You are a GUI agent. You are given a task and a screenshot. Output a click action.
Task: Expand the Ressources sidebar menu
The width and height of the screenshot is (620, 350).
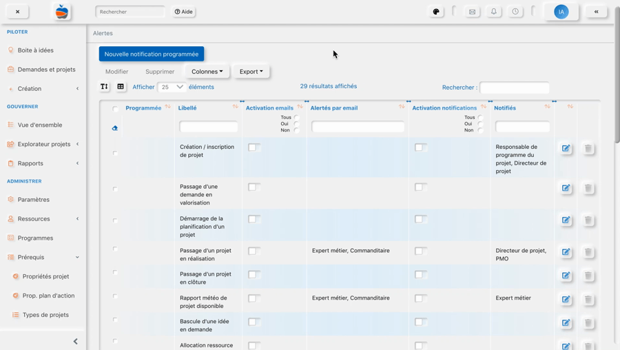pyautogui.click(x=77, y=218)
